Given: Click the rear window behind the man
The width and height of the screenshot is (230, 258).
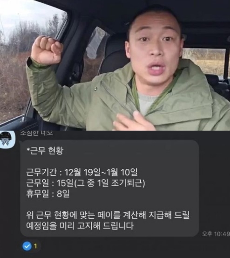Looking at the screenshot, I should 203,61.
